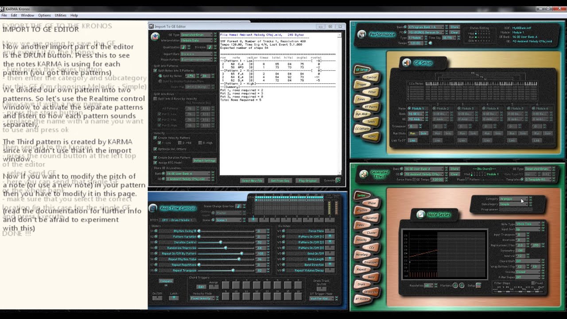Click the Real-Time Controls round panel icon

[153, 208]
